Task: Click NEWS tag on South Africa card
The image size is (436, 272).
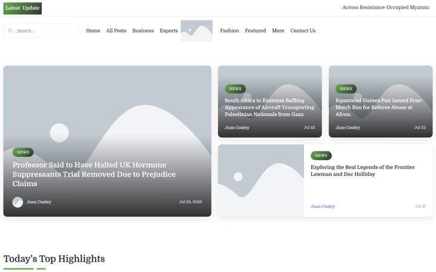Action: pyautogui.click(x=235, y=89)
